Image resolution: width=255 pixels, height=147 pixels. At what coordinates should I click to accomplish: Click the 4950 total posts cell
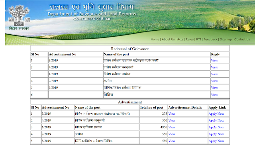tap(153, 127)
